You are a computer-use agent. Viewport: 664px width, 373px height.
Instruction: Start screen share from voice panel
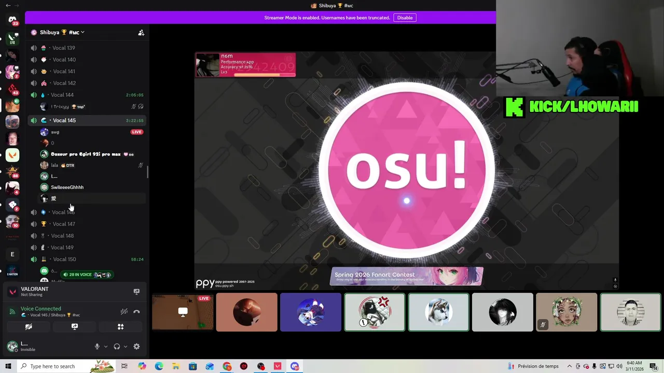75,327
